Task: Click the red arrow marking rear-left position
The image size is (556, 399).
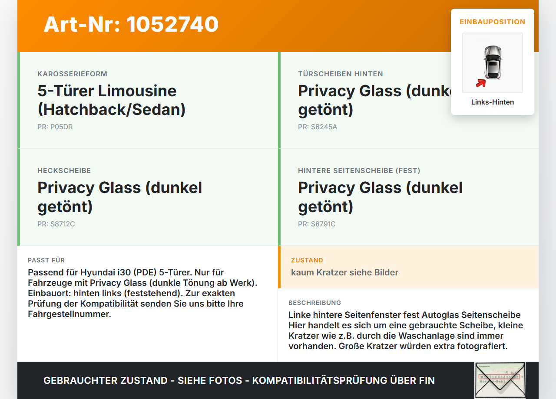Action: (x=480, y=83)
